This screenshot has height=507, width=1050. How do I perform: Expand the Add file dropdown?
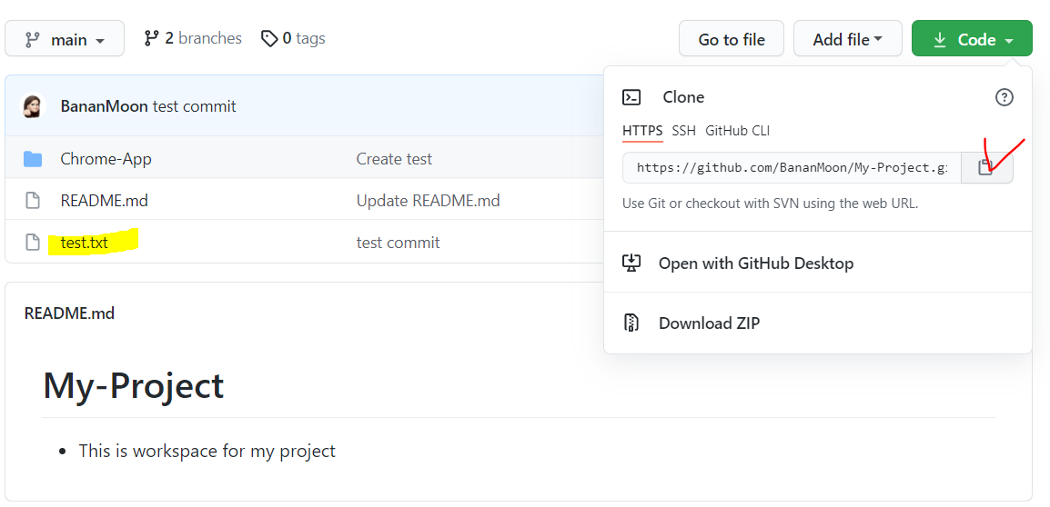pos(848,39)
